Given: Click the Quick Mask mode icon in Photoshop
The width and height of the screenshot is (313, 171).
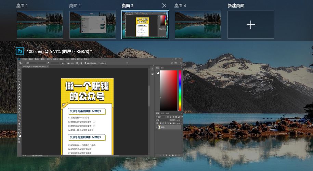Looking at the screenshot, I should click(x=19, y=139).
